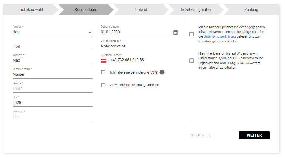Click into the E-Mail Adresse field

coord(141,46)
